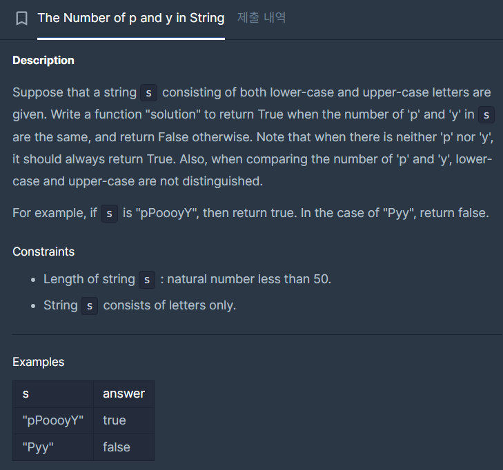Click the Examples heading
Image resolution: width=503 pixels, height=470 pixels.
[39, 362]
